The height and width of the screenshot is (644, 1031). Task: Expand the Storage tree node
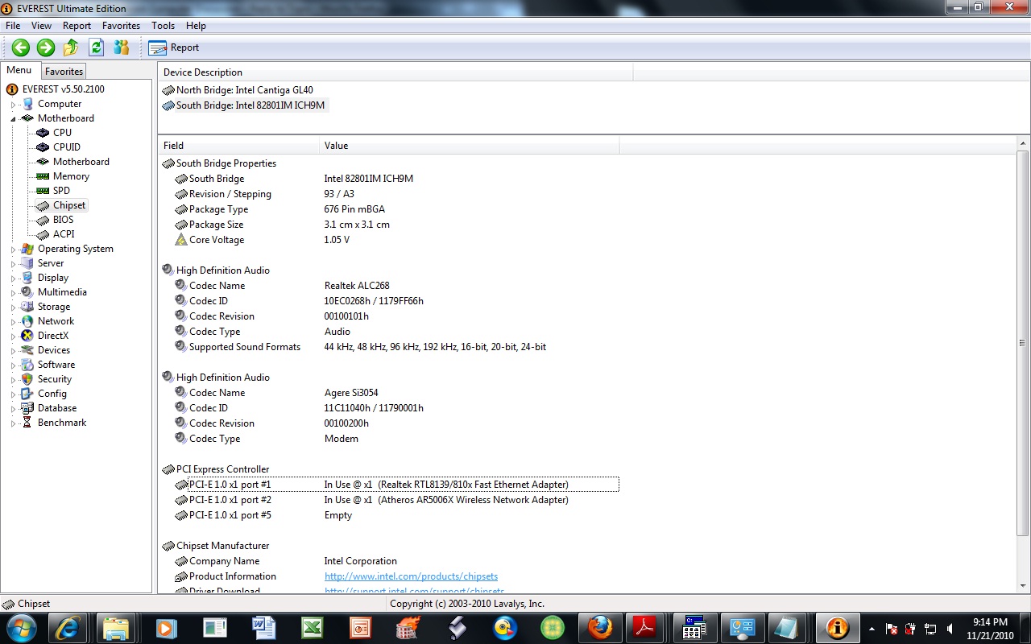click(14, 308)
